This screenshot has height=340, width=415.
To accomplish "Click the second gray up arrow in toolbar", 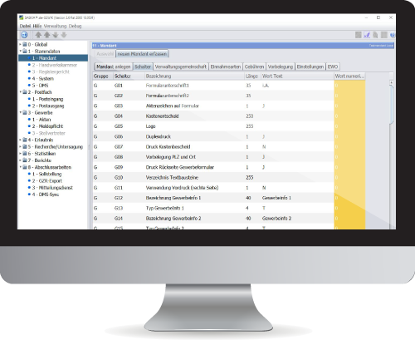I will click(47, 35).
